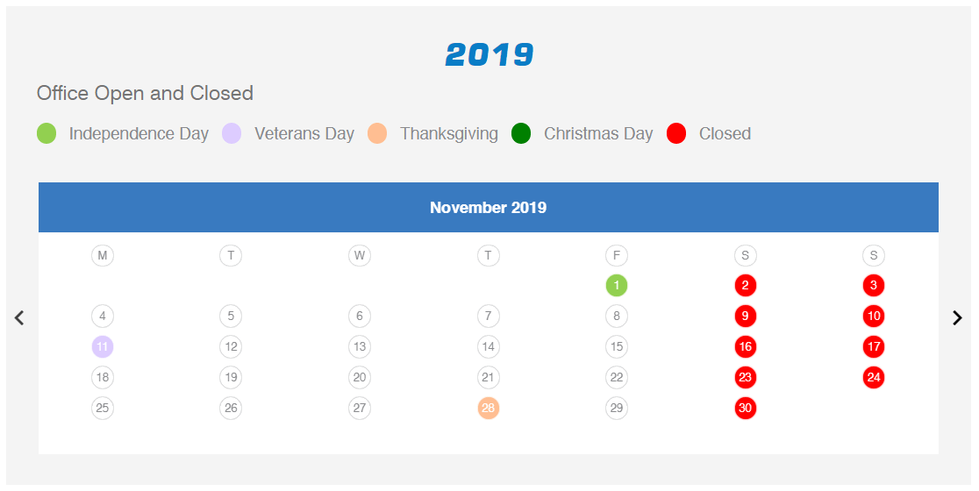Click the F weekday header circle
Viewport: 979px width, 491px height.
click(x=616, y=255)
